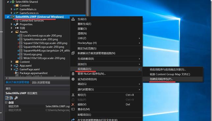Viewport: 212px width, 121px height.
Task: Switch to 解决方案资源管理器 tab
Action: point(17,82)
